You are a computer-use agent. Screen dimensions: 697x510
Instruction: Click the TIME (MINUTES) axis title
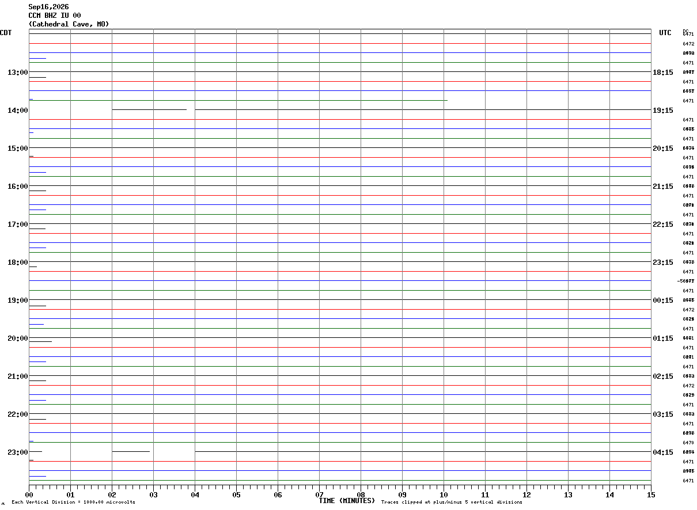347,501
